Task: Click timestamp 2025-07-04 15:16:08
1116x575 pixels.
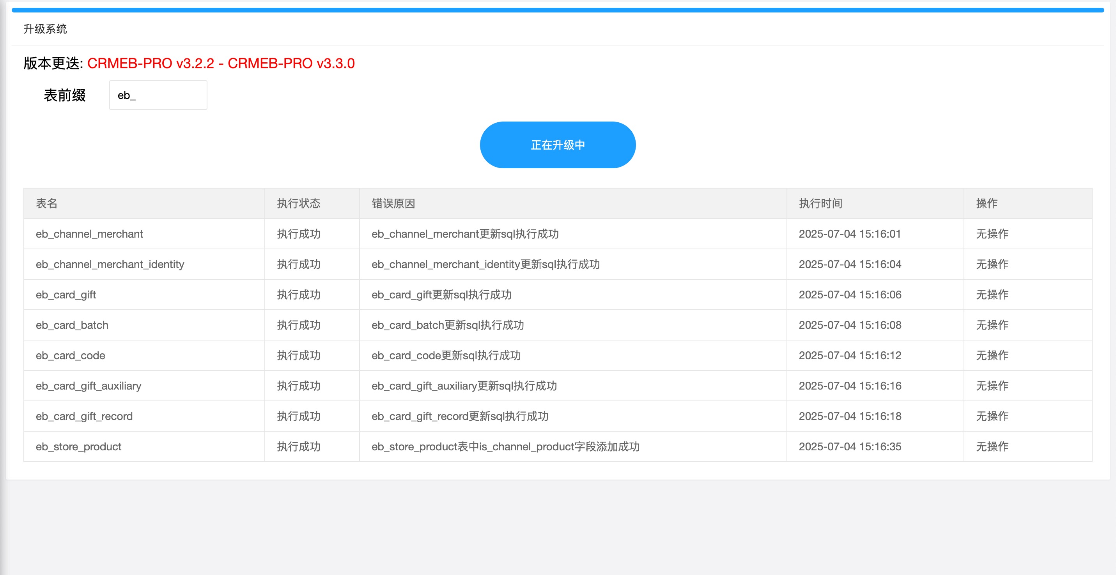Action: [x=850, y=325]
